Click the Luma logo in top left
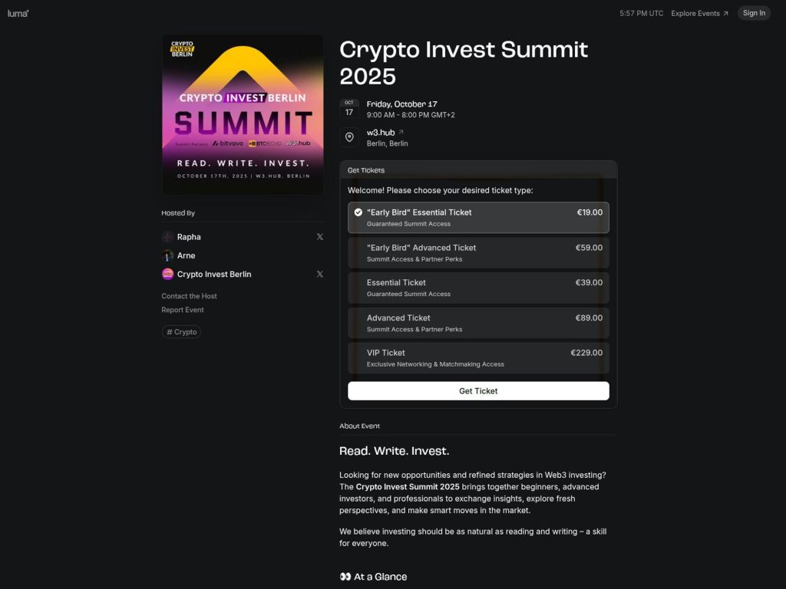The height and width of the screenshot is (589, 786). click(x=17, y=12)
